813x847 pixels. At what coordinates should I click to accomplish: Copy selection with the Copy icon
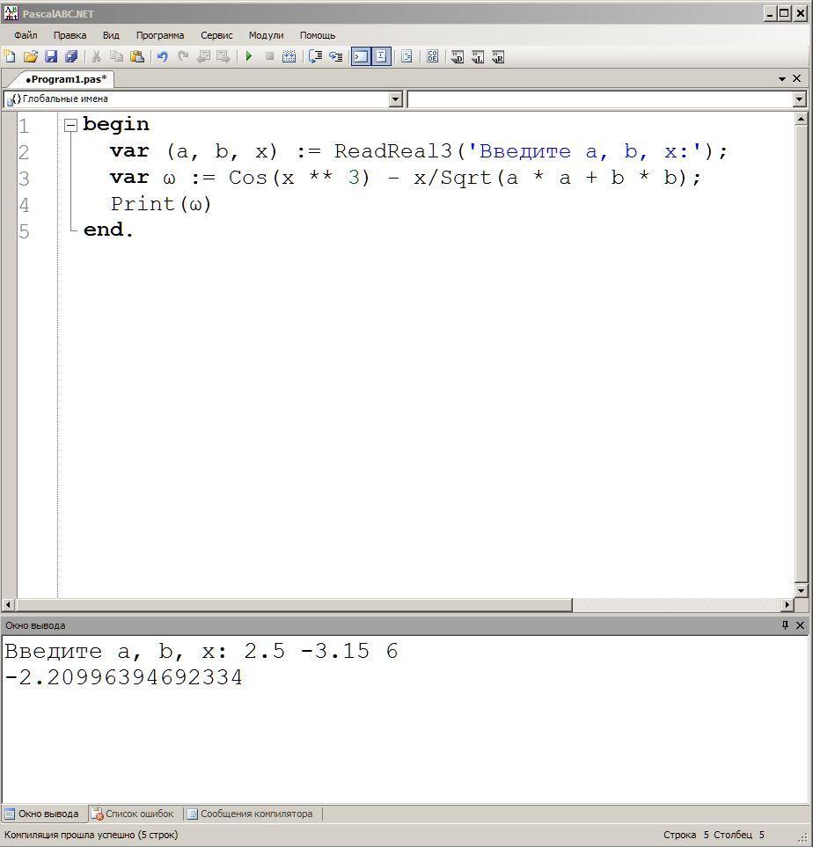click(x=116, y=56)
